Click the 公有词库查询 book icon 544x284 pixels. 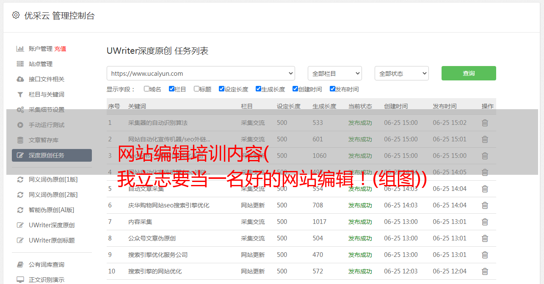click(20, 265)
